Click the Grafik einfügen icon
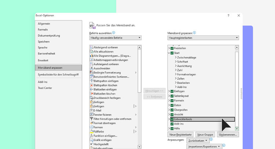Screen dimensions: 275x149 point(91,140)
